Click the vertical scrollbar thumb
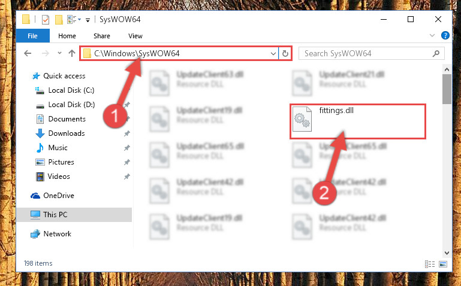The width and height of the screenshot is (461, 286). [x=447, y=89]
